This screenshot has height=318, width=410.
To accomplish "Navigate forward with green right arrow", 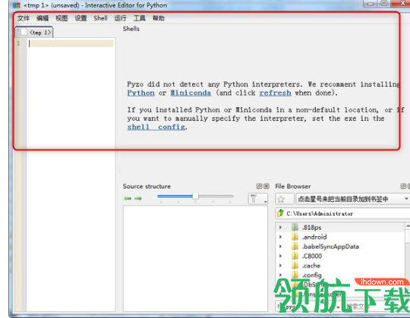I will click(138, 199).
